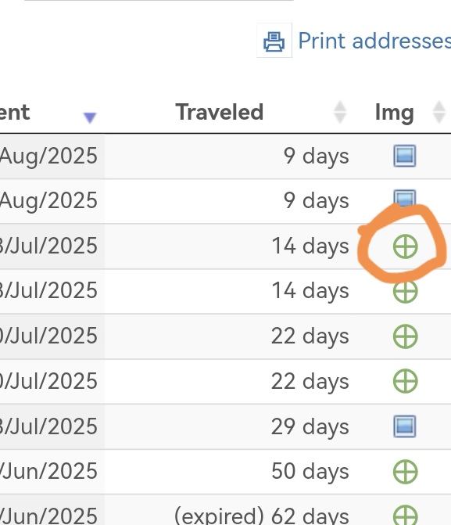Click the printer icon

(x=274, y=41)
